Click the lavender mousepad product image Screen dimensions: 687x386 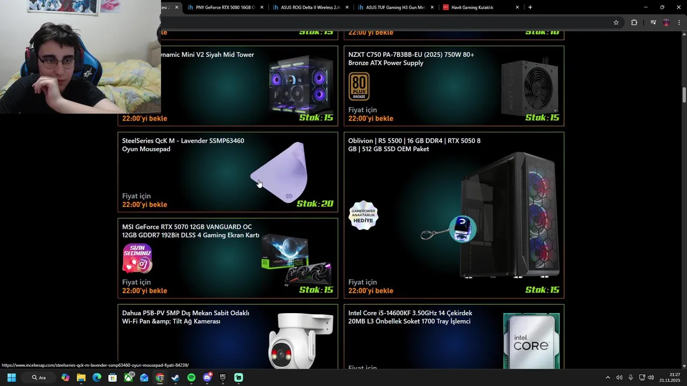coord(280,172)
